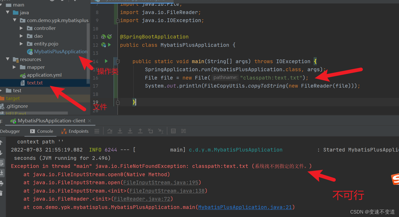
Task: Click the run arrow beside the main method
Action: click(x=106, y=61)
